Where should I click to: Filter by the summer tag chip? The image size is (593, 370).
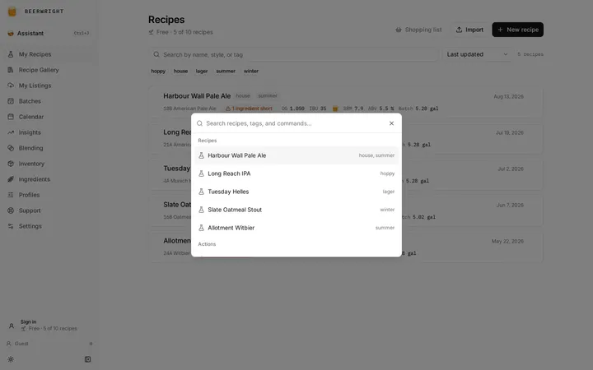(226, 71)
